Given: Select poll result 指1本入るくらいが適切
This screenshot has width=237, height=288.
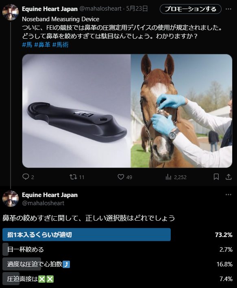Looking at the screenshot, I should coord(117,235).
